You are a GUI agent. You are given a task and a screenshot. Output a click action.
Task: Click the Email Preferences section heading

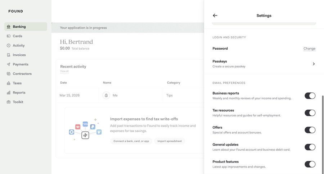coord(229,83)
